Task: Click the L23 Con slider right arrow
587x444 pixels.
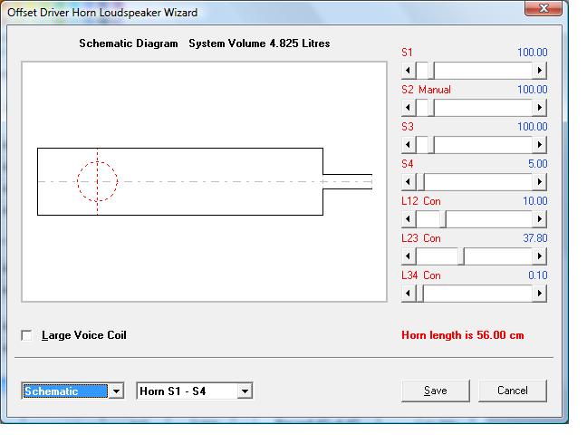Action: [x=540, y=256]
